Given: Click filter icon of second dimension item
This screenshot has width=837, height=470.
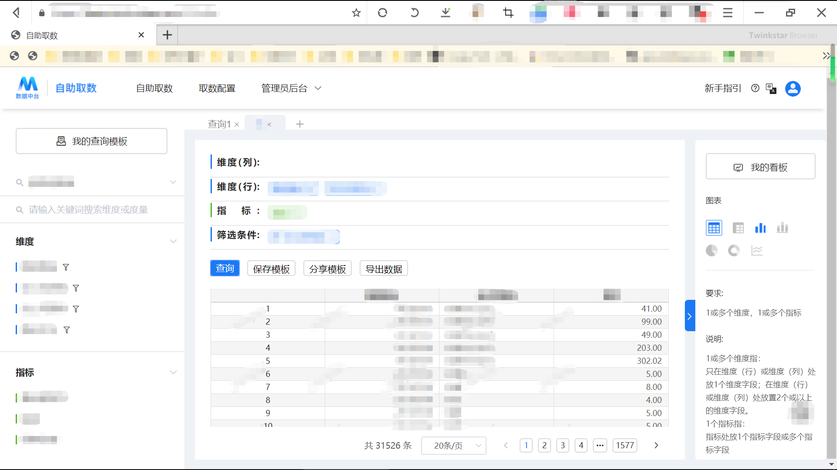Looking at the screenshot, I should (76, 288).
